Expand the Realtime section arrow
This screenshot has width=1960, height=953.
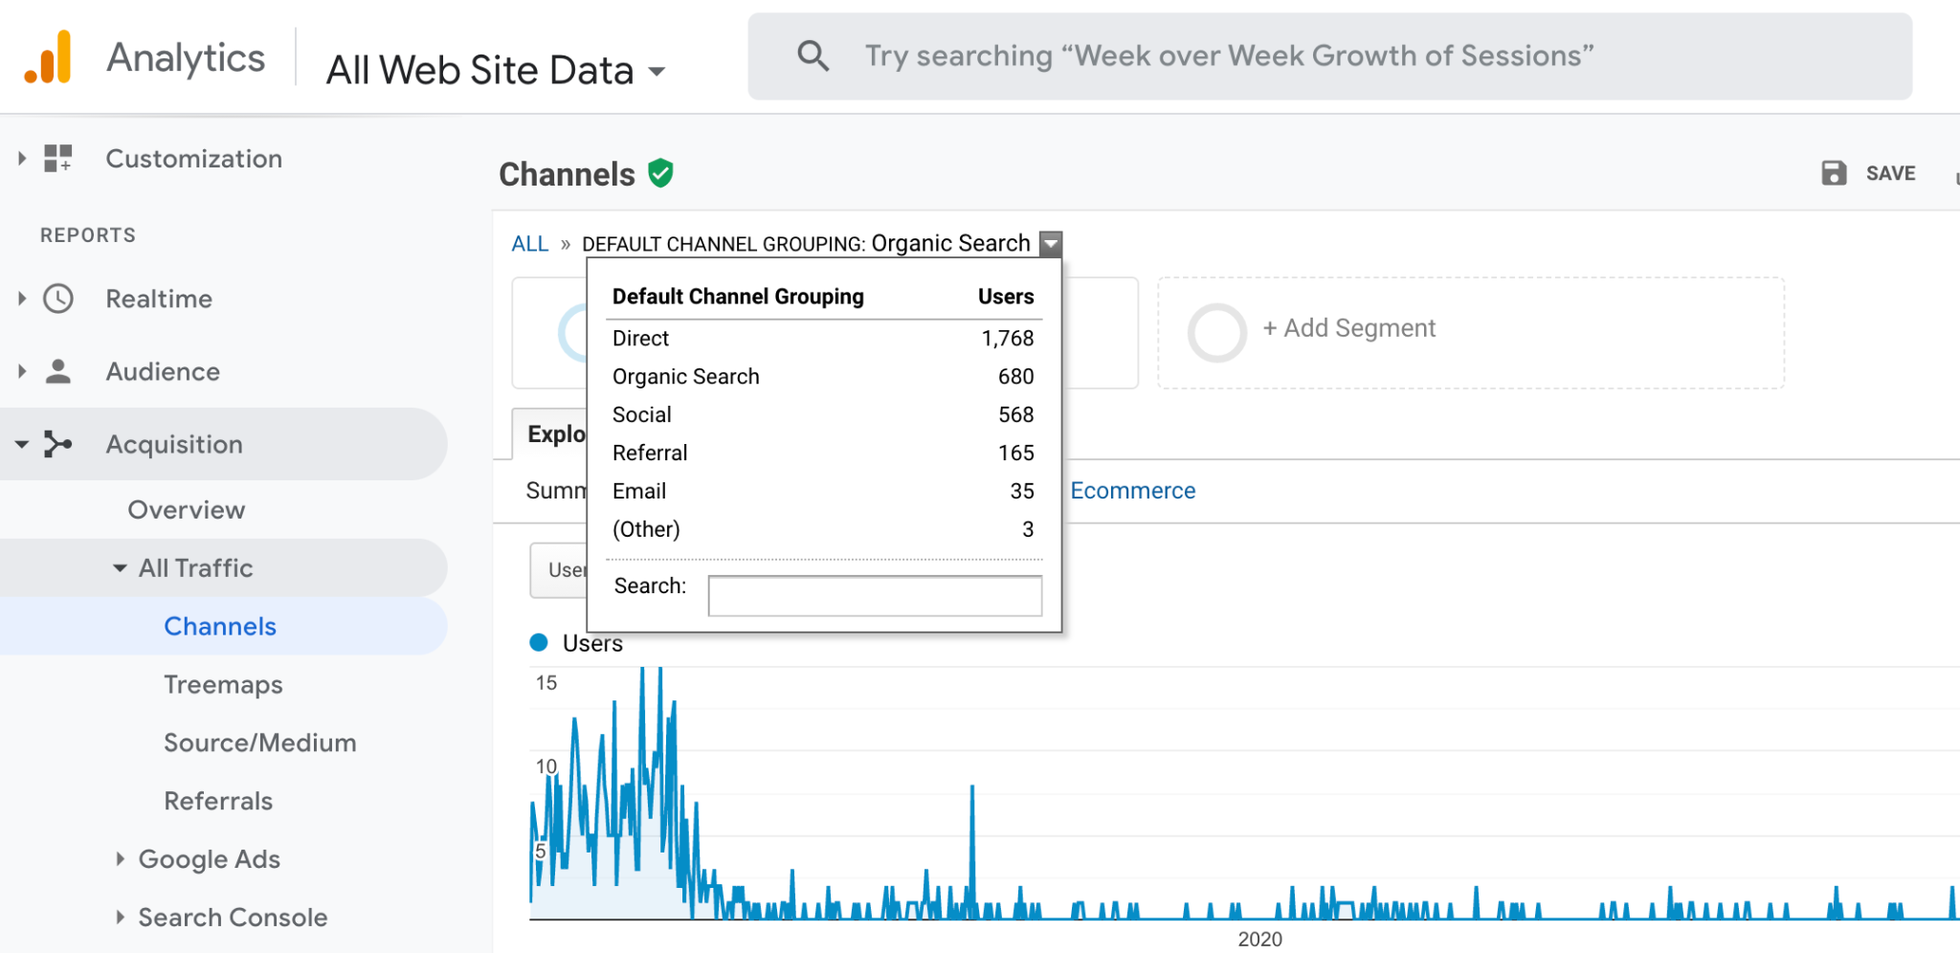22,299
